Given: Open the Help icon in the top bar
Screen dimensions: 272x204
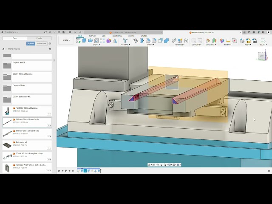Looking at the screenshot, I should click(263, 32).
